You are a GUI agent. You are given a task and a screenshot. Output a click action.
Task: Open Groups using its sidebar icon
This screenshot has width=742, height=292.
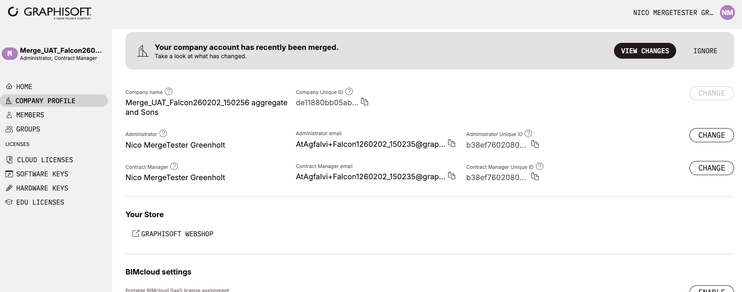(x=9, y=129)
